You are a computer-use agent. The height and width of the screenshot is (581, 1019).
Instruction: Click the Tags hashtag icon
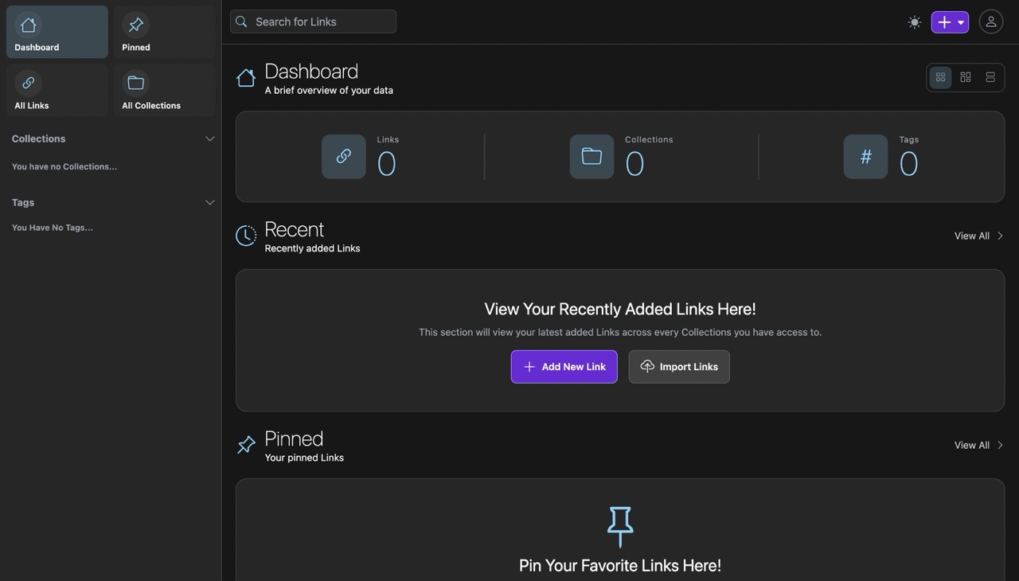[865, 157]
